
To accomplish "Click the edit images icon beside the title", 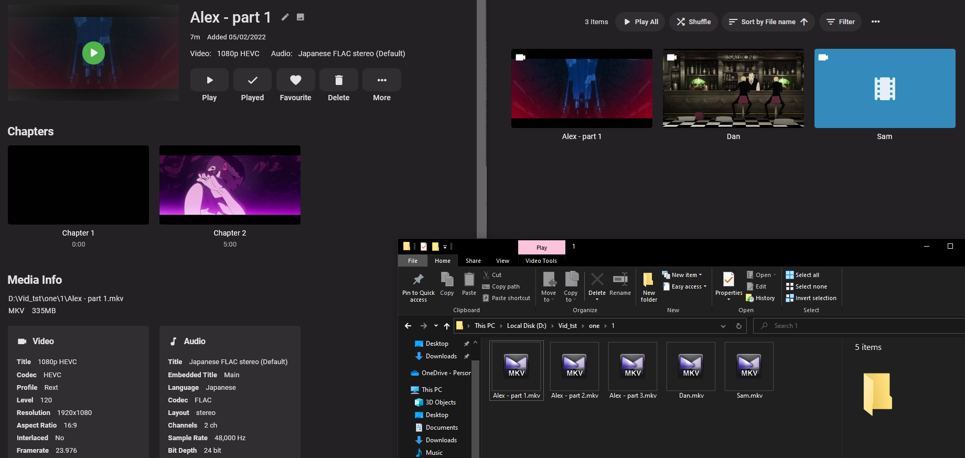I will point(301,17).
